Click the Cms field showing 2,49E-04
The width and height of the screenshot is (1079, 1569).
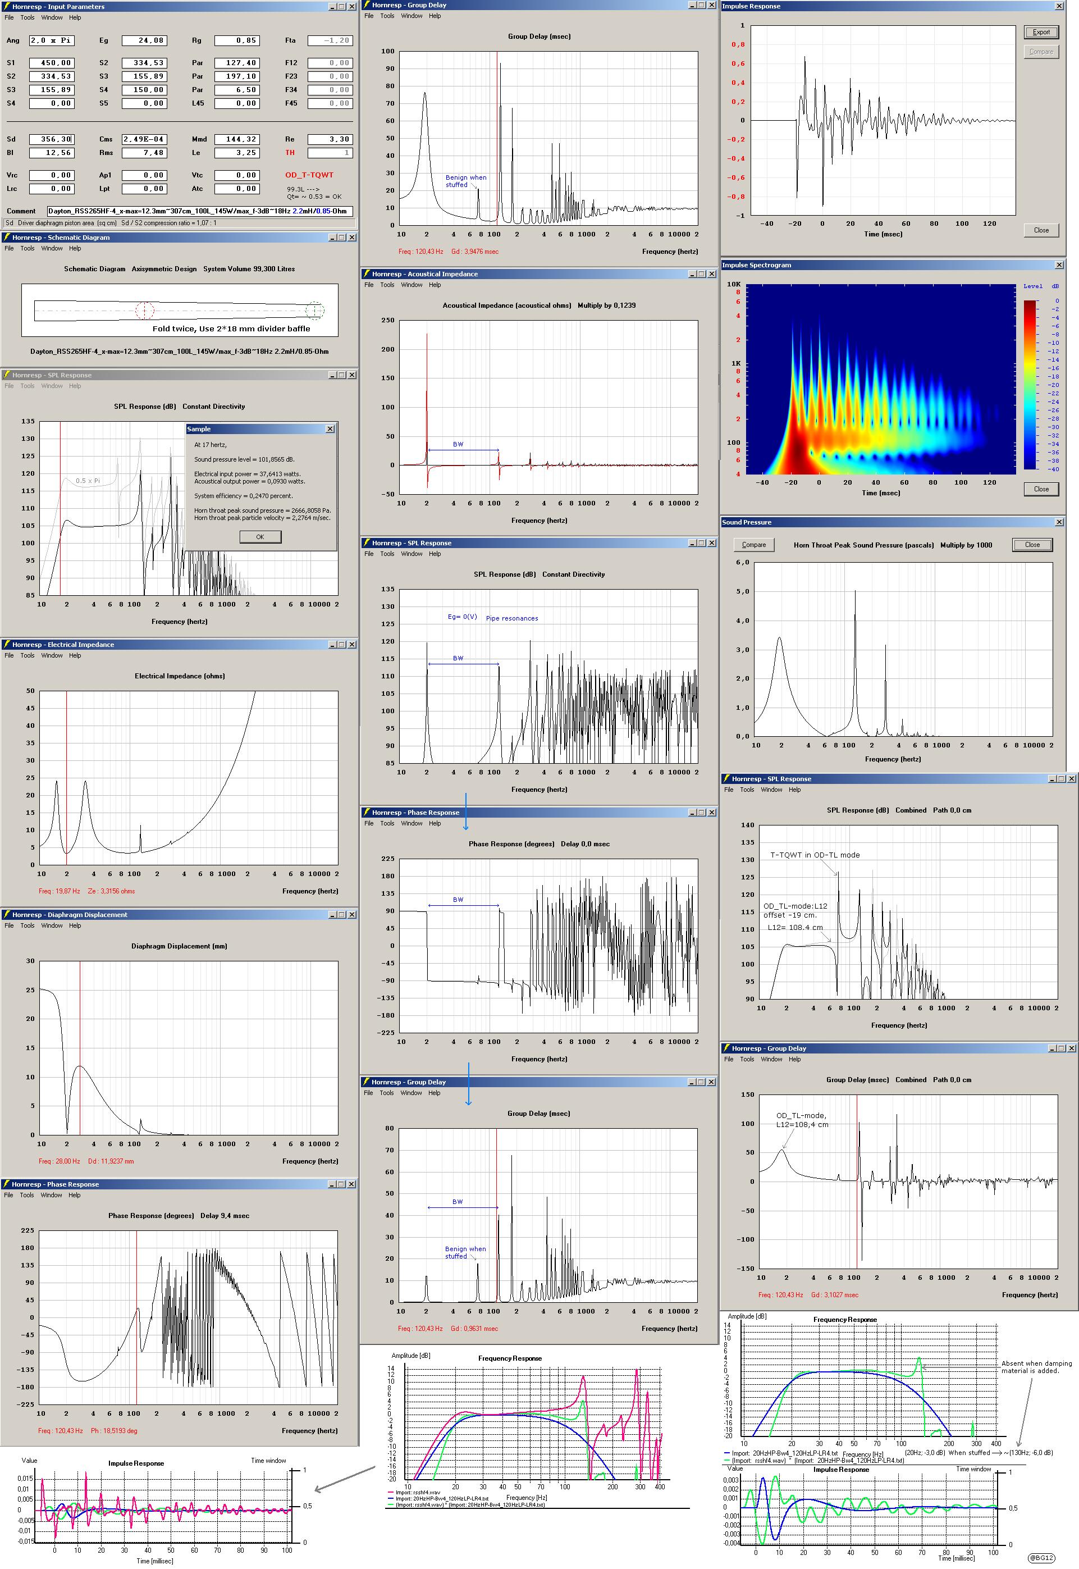145,139
